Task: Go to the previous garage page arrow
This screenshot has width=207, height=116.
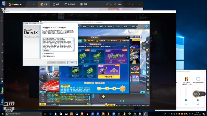Action: click(120, 101)
